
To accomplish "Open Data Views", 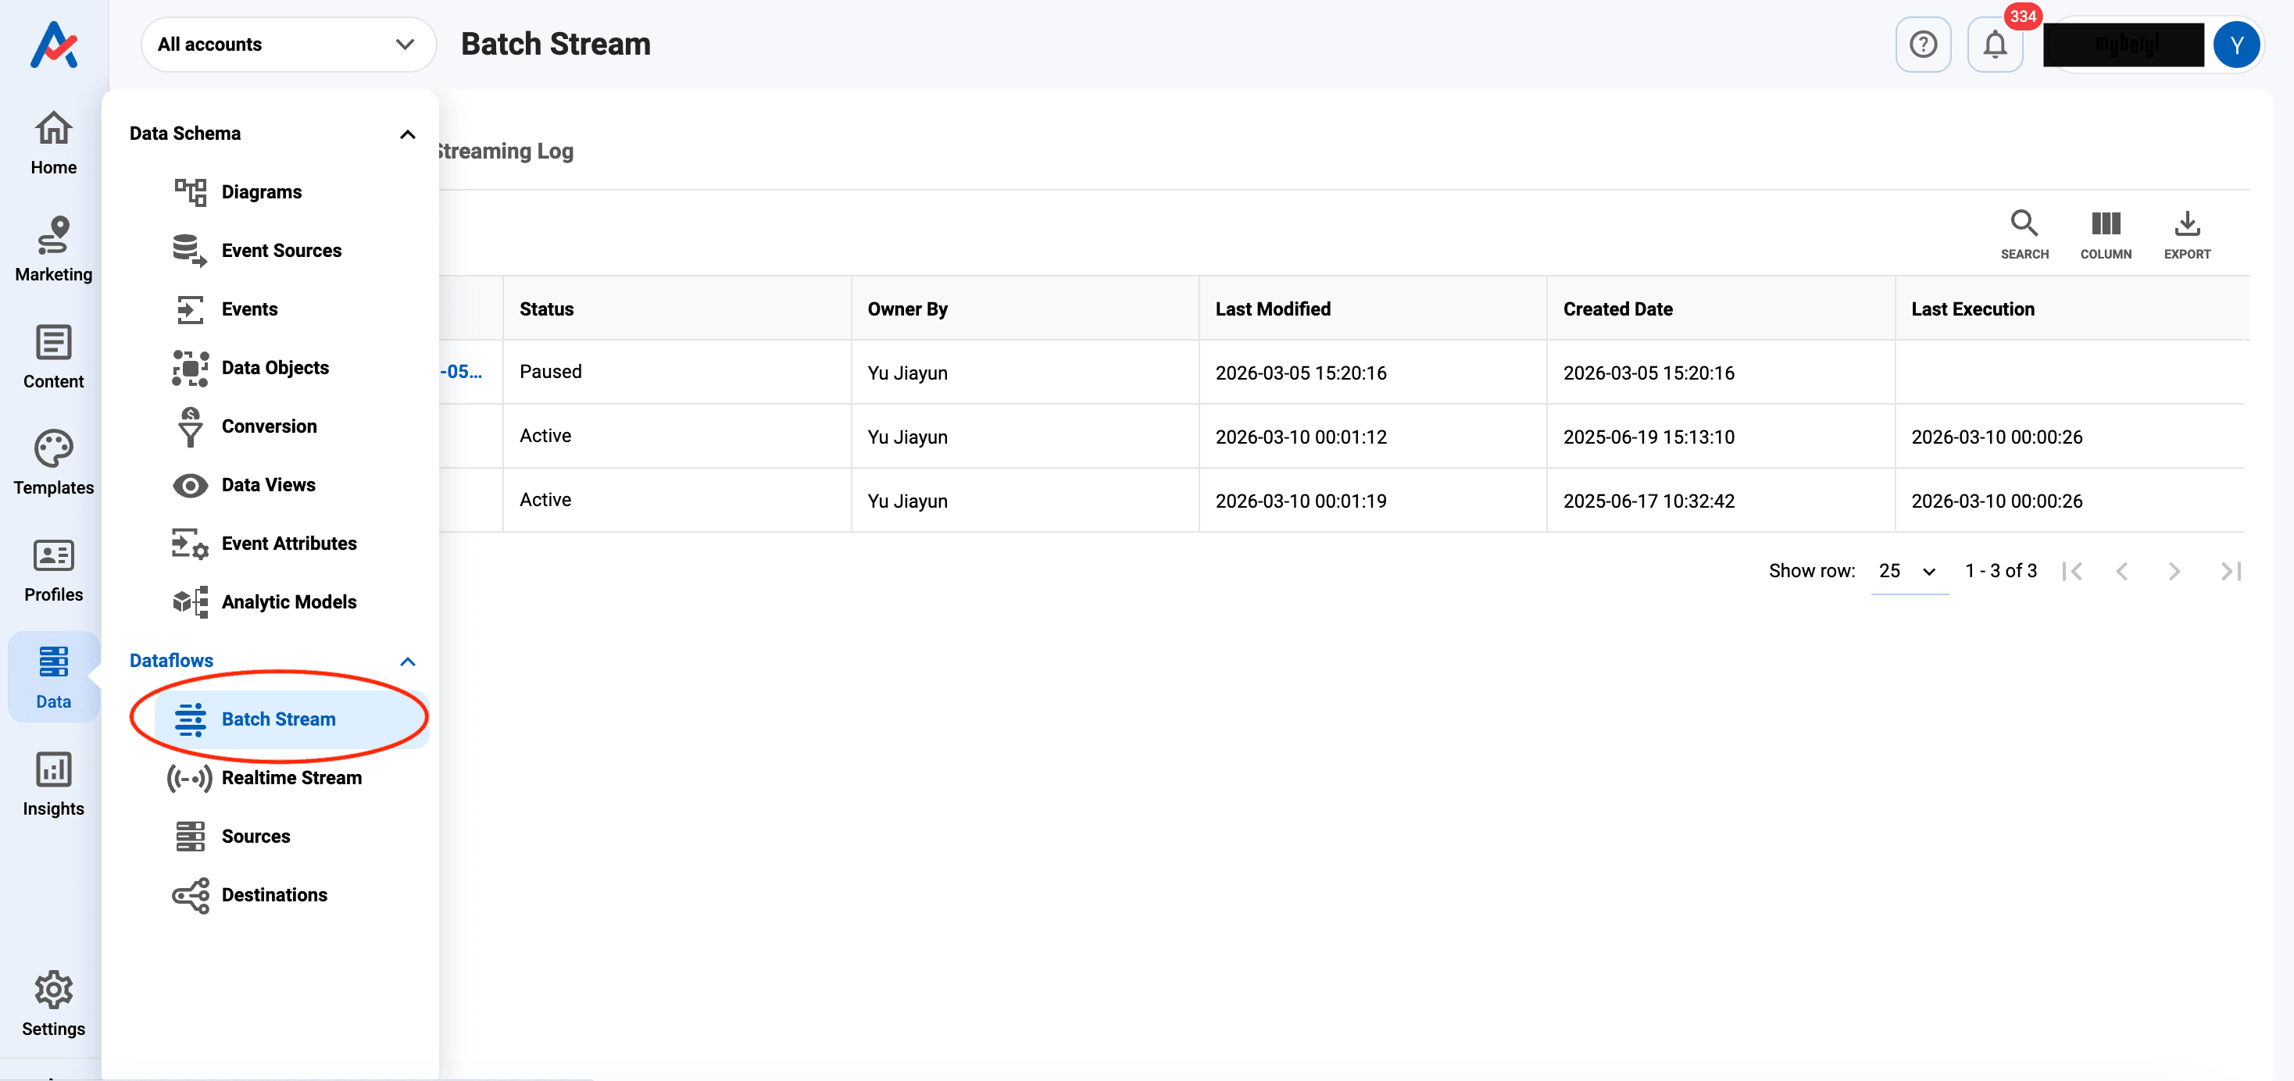I will (268, 484).
